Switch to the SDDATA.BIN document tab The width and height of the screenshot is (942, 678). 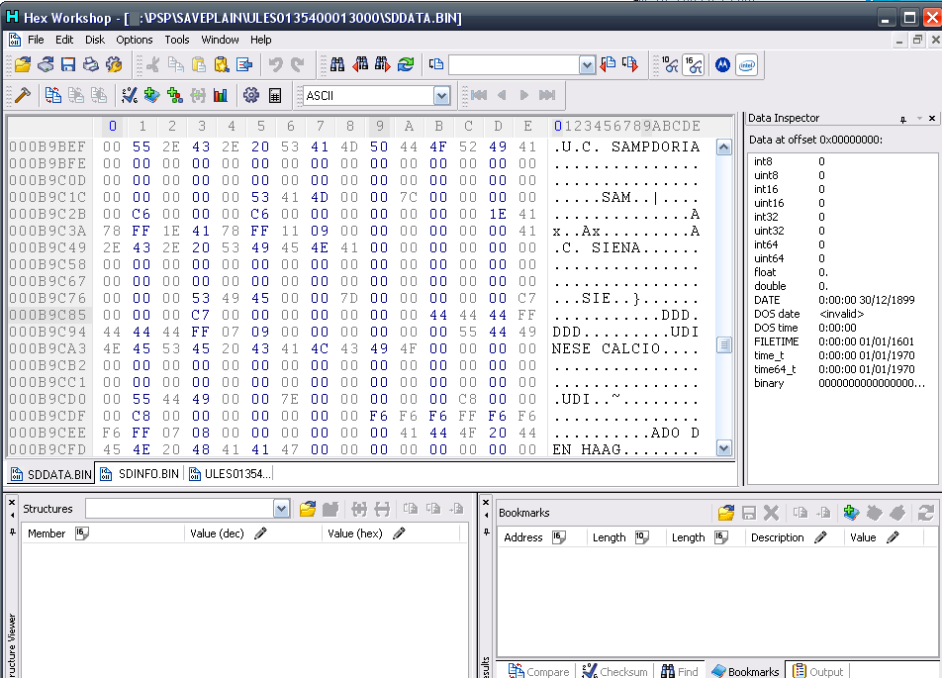coord(51,474)
